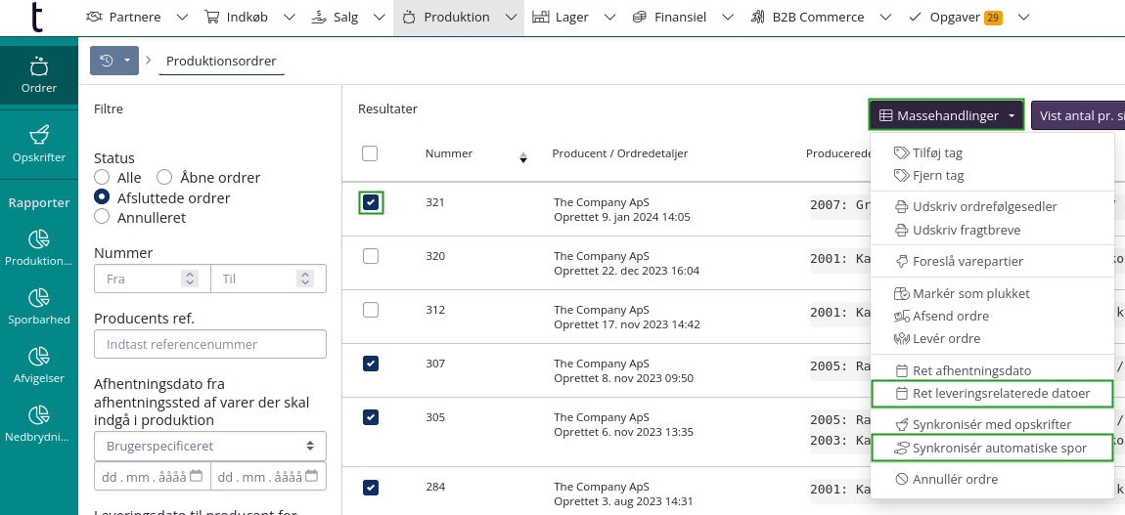Click the calendar icon in first date field
Screen dimensions: 1125x515
196,476
